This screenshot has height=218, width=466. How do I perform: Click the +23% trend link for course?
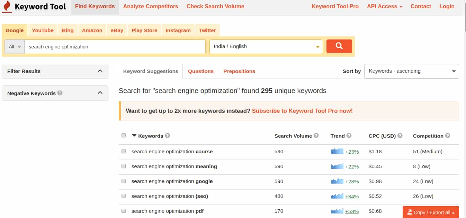point(352,152)
